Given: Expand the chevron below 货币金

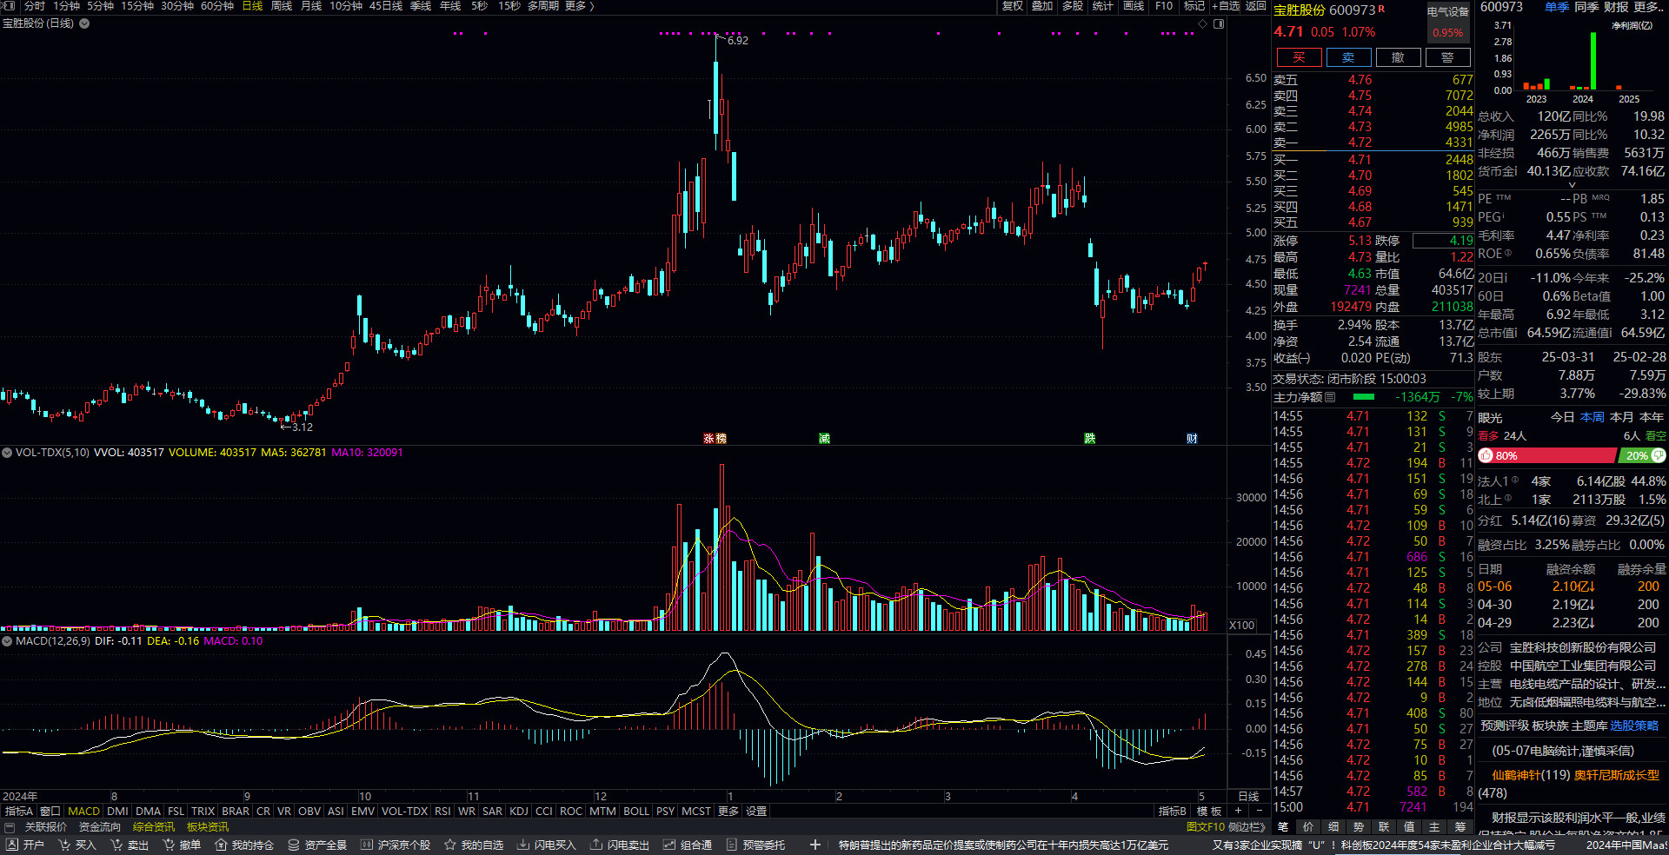Looking at the screenshot, I should 1572,185.
